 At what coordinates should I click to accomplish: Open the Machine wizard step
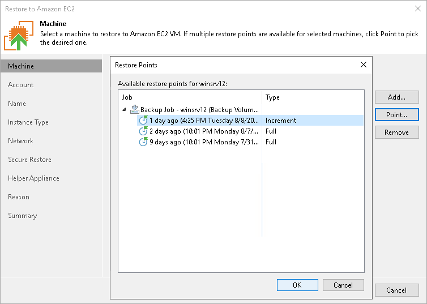[x=51, y=66]
